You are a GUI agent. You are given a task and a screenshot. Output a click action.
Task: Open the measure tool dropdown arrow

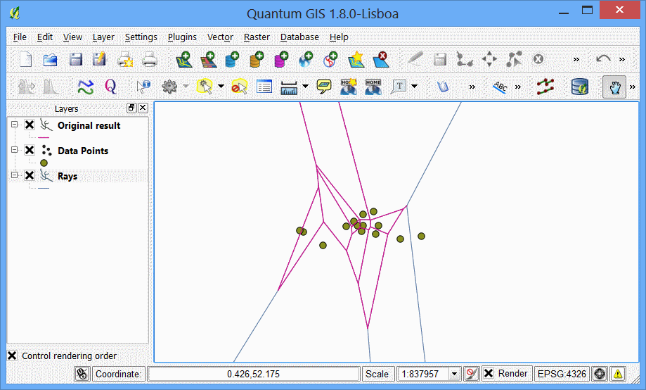point(305,87)
